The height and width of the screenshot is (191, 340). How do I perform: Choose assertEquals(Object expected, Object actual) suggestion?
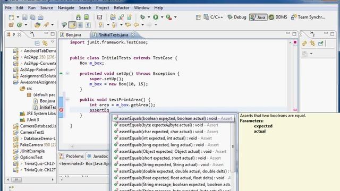pos(172,151)
